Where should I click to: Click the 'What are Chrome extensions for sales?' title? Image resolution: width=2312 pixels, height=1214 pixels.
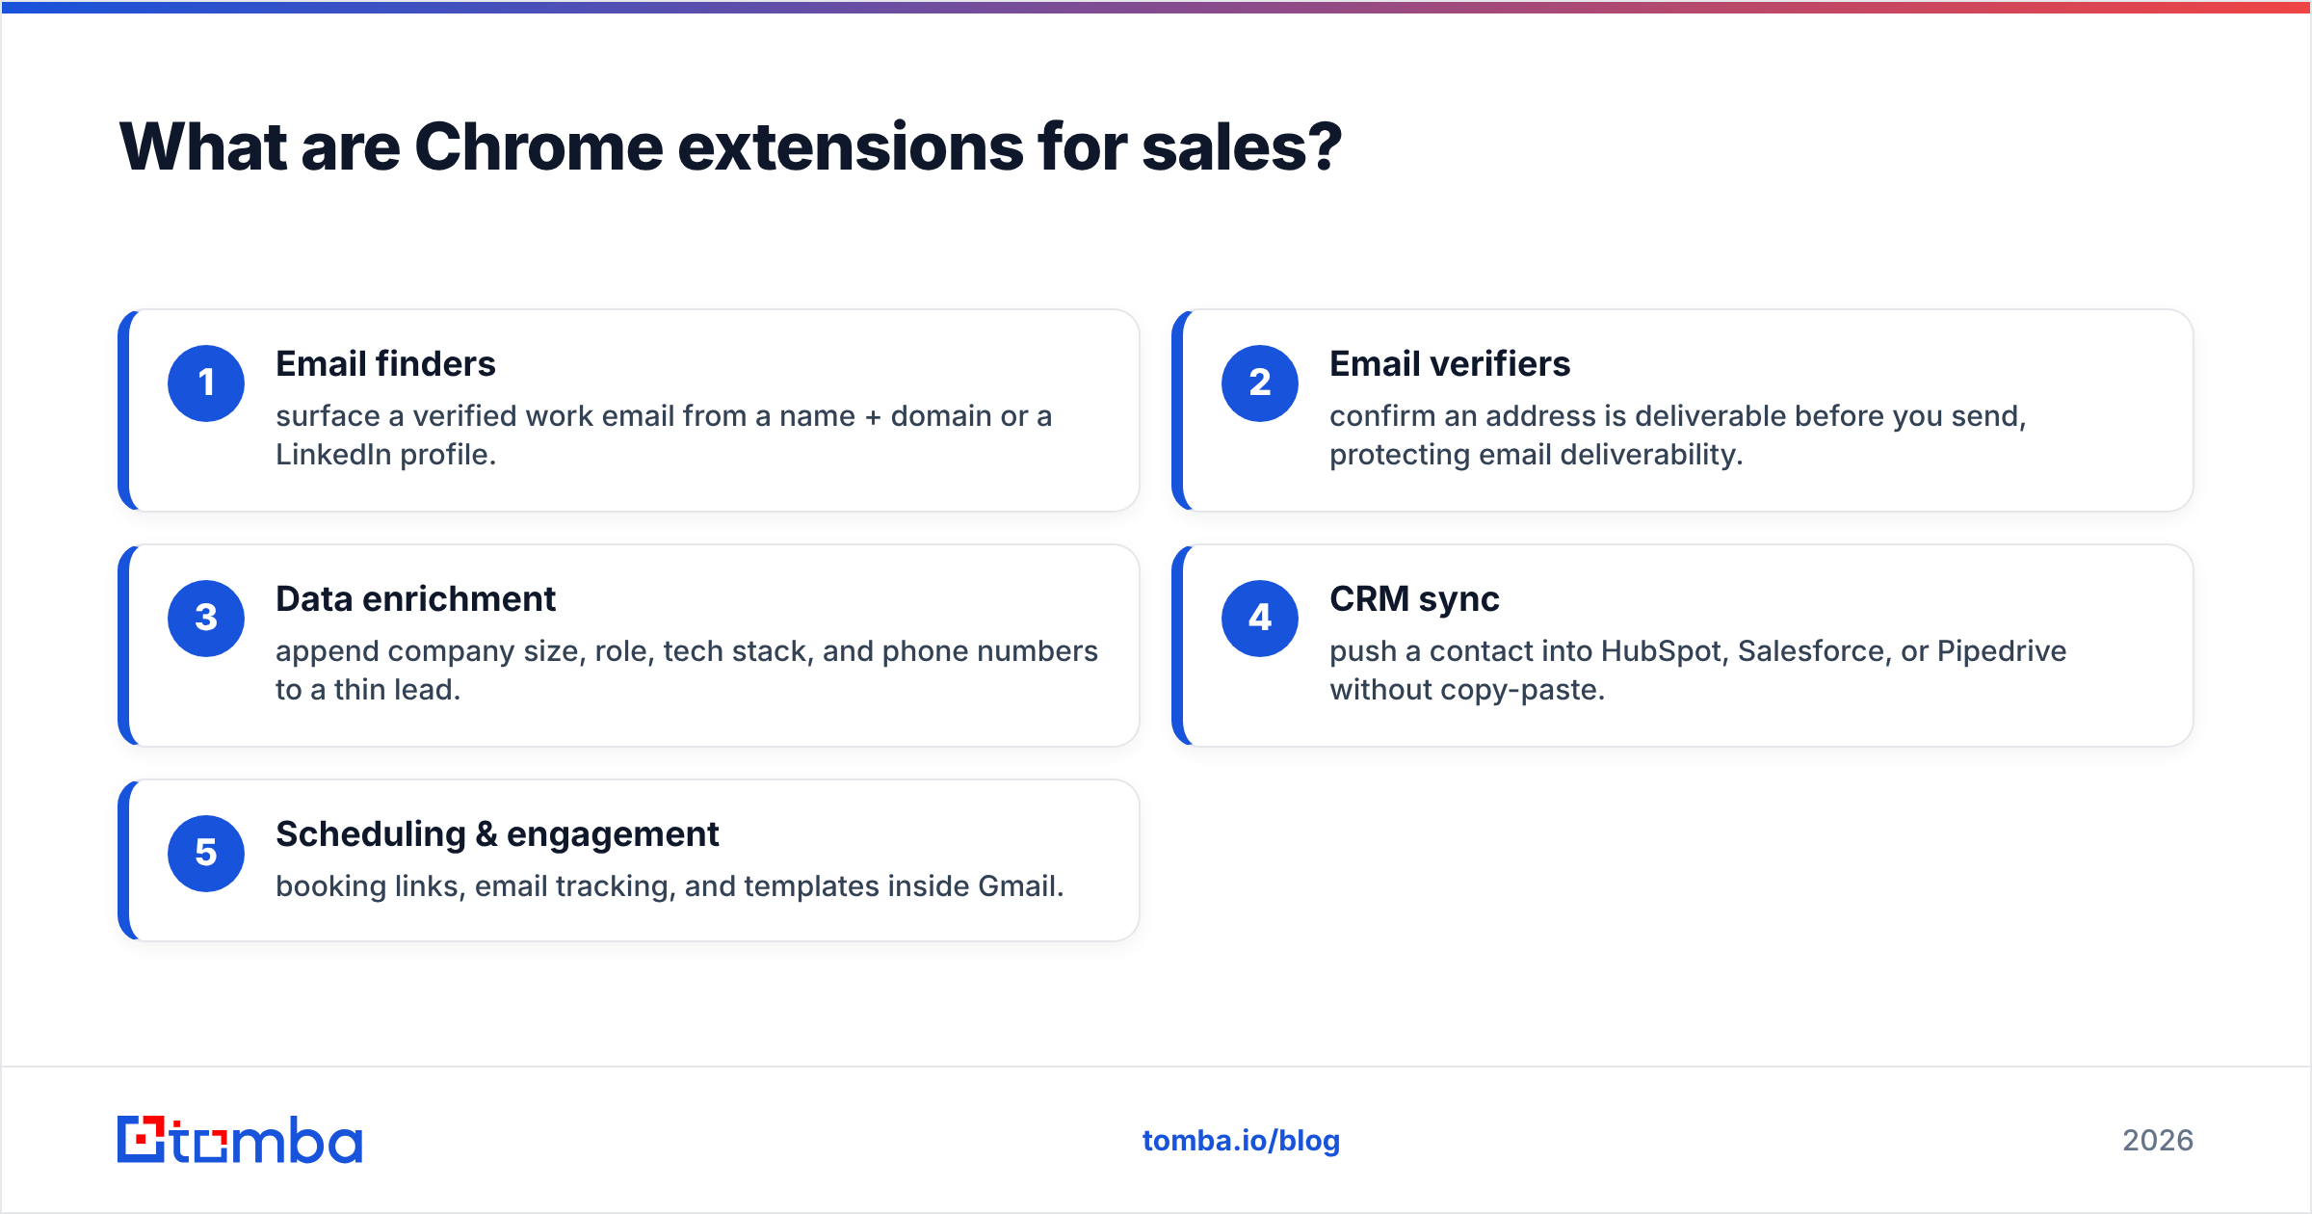point(730,147)
